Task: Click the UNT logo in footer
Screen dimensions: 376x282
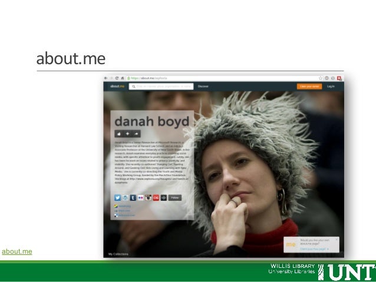Action: click(x=347, y=272)
